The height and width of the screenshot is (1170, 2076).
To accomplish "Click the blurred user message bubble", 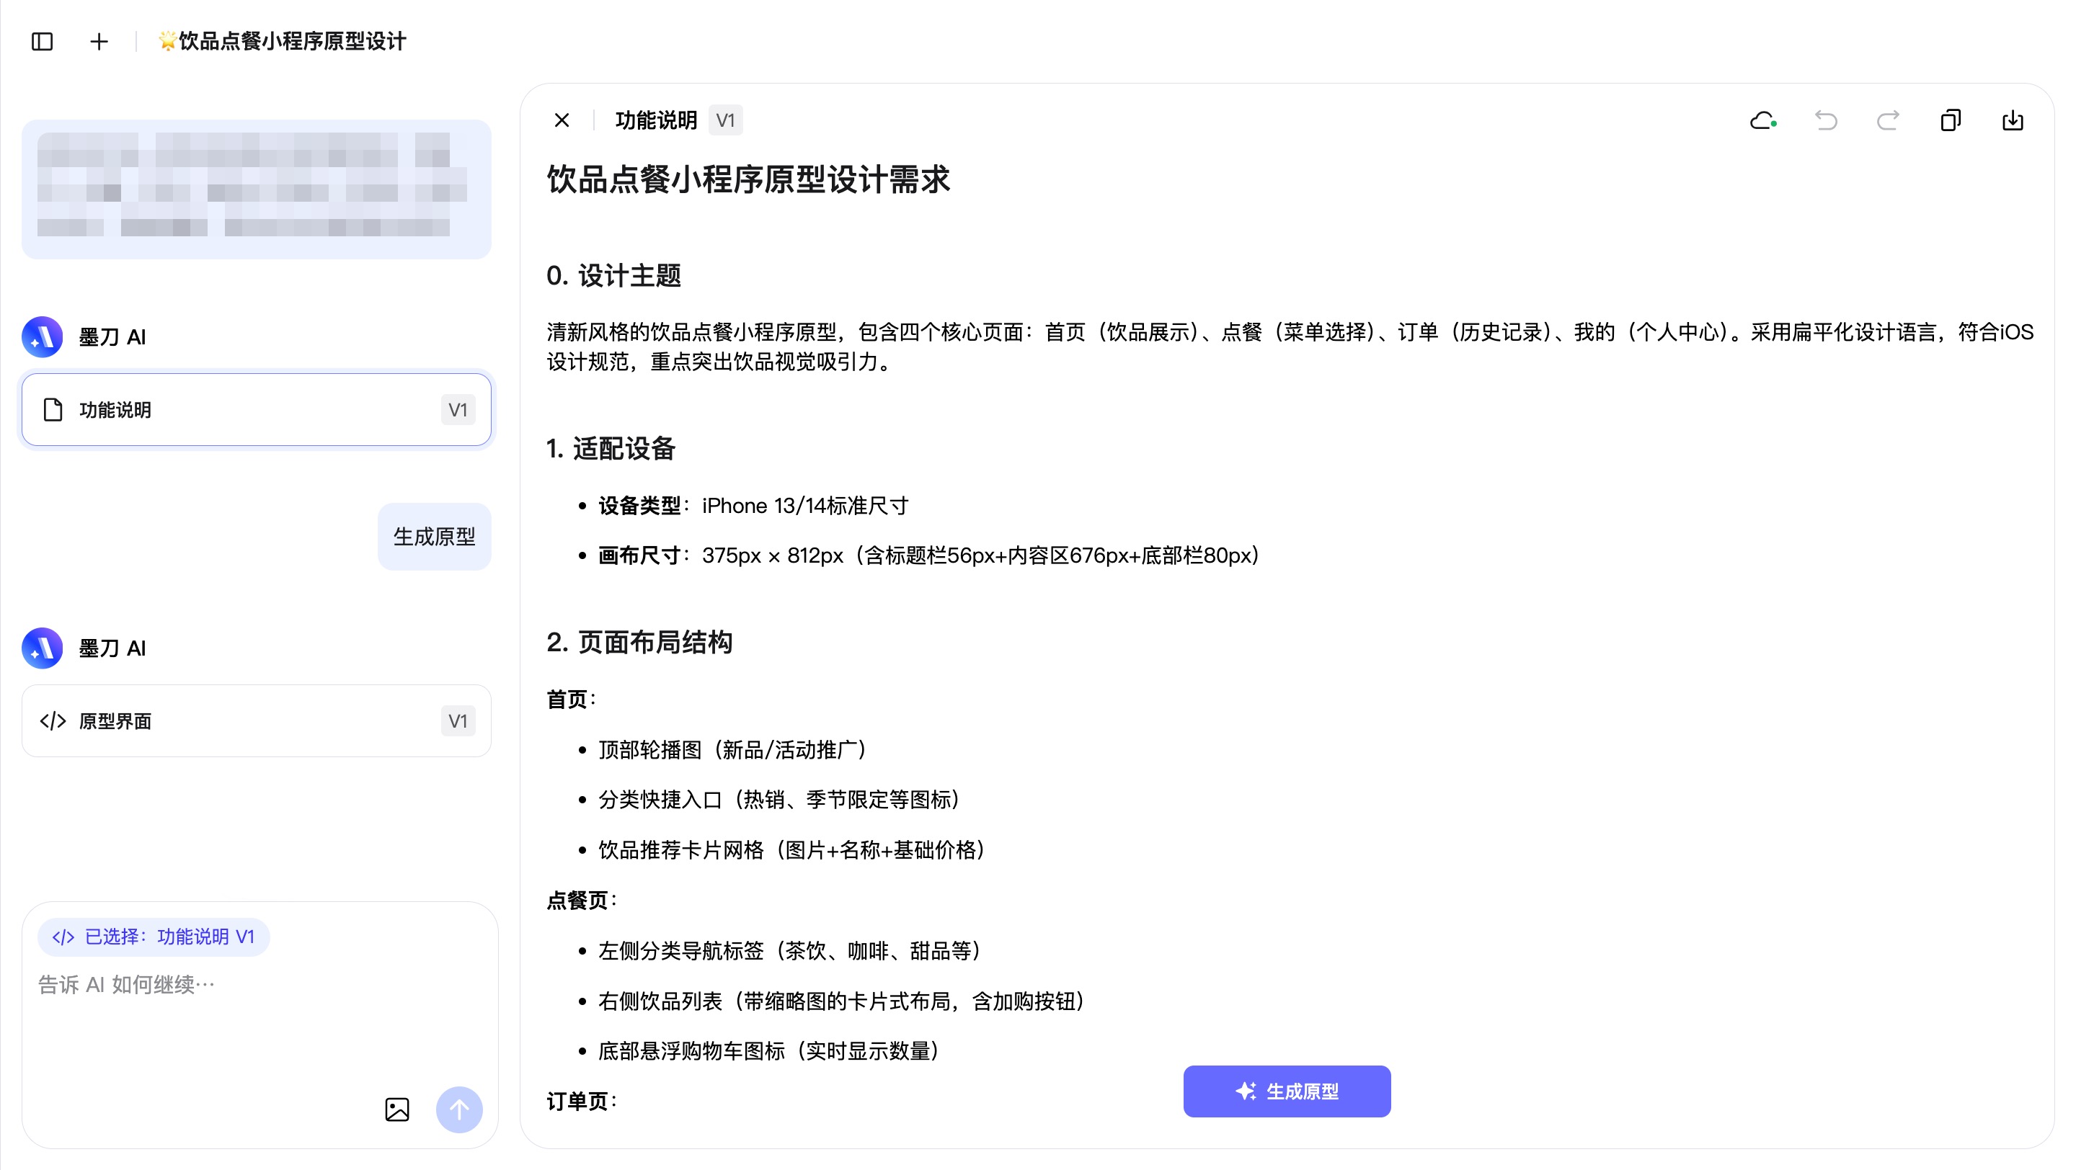I will pyautogui.click(x=257, y=189).
